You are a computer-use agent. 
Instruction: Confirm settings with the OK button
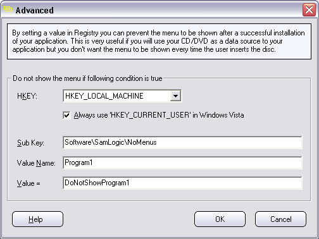220,219
